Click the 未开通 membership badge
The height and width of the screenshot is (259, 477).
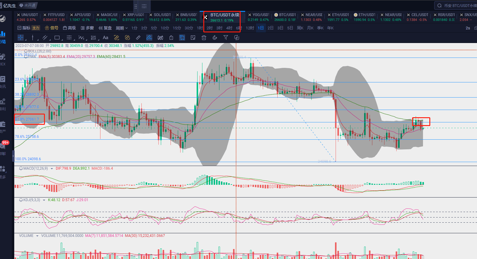coord(27,5)
